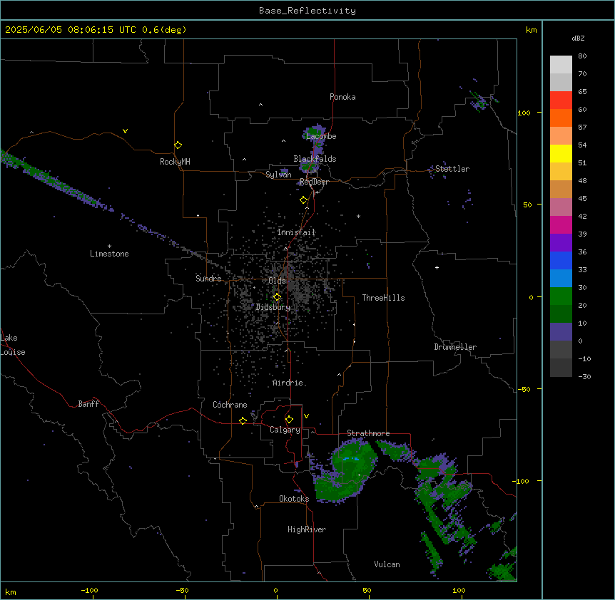Select the bright green 20-30 dBZ swatch
The height and width of the screenshot is (600, 615).
[x=561, y=296]
